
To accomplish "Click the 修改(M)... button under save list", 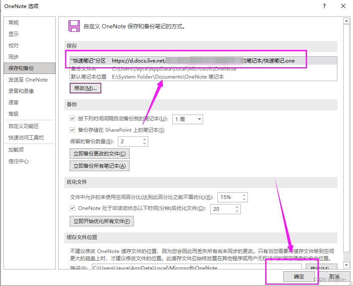I will (85, 88).
